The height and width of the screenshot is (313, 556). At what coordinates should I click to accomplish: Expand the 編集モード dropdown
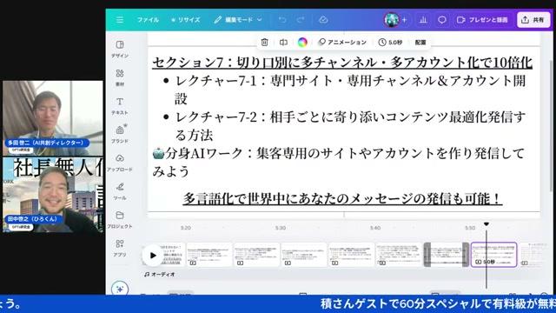coord(238,20)
